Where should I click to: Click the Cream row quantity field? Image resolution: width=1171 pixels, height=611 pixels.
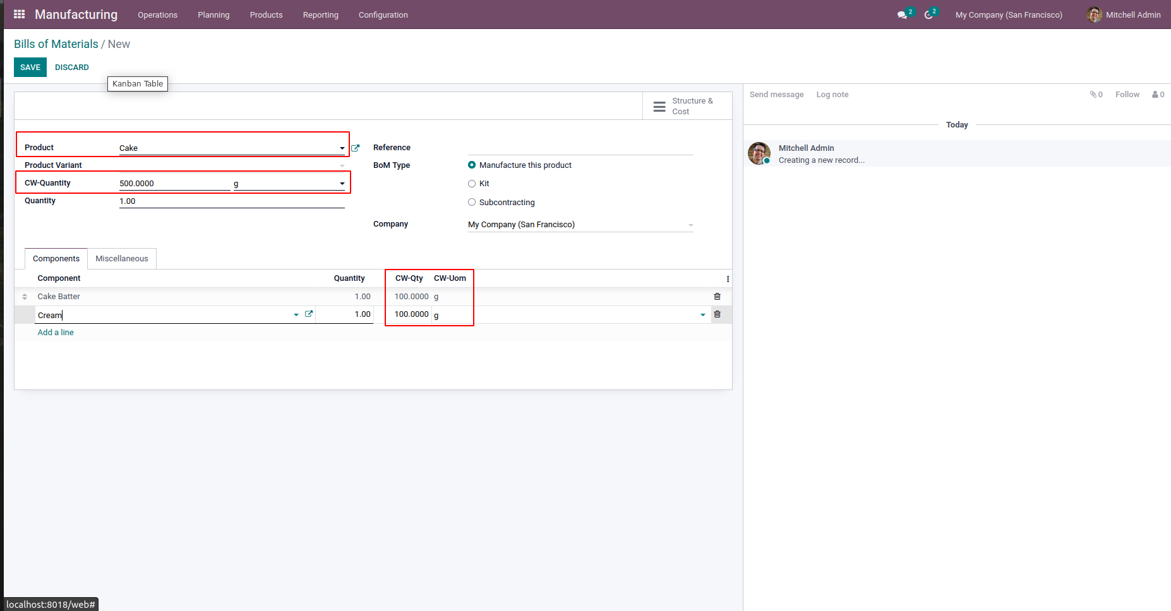click(x=344, y=314)
